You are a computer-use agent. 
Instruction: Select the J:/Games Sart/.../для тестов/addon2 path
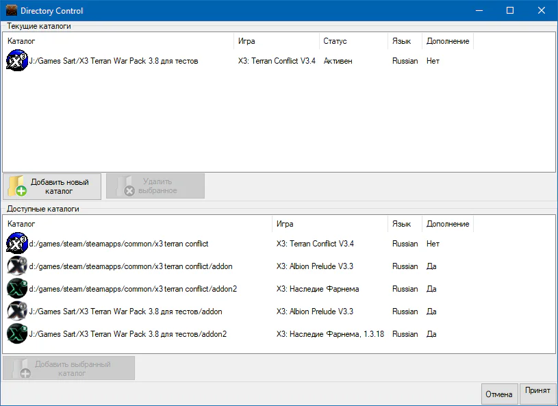[x=128, y=334]
